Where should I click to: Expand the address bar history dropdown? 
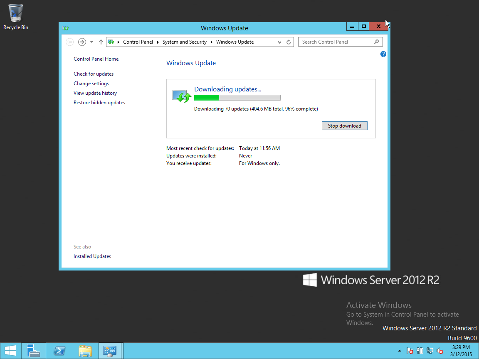point(279,42)
